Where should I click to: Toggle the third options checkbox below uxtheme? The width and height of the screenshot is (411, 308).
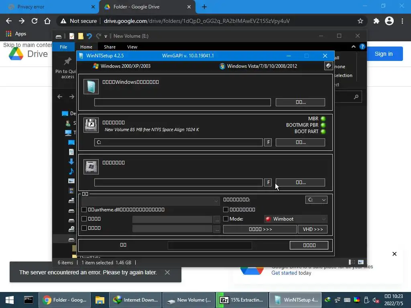[84, 228]
